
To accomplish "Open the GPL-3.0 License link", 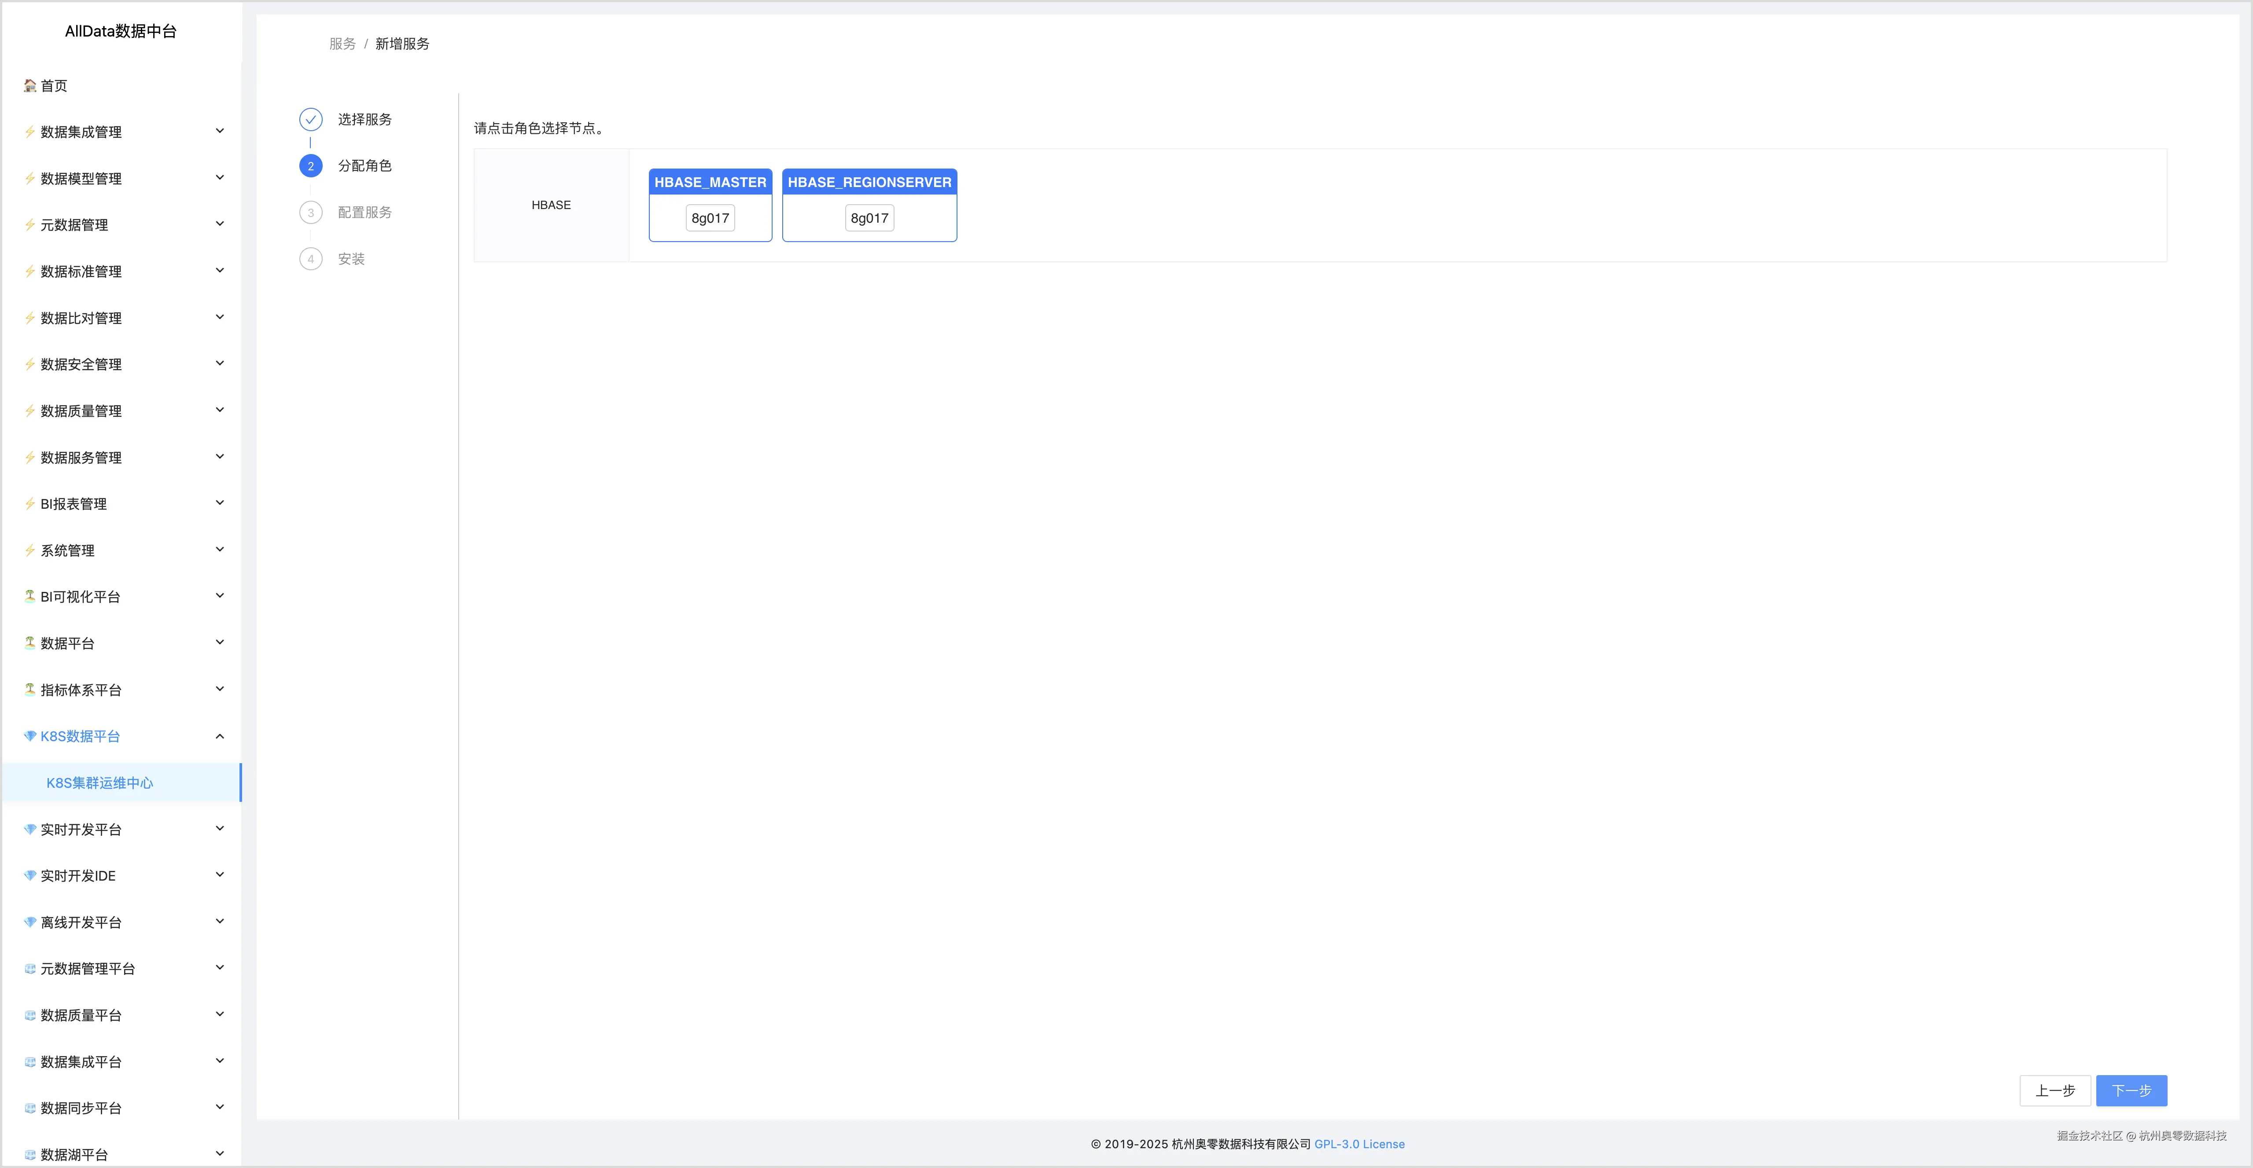I will coord(1359,1144).
